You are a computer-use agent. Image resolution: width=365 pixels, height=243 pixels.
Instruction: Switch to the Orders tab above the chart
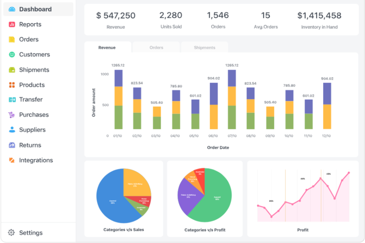tap(156, 47)
